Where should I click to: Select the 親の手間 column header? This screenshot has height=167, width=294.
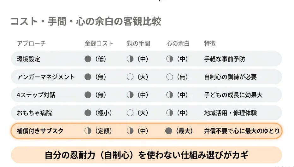[x=138, y=43]
